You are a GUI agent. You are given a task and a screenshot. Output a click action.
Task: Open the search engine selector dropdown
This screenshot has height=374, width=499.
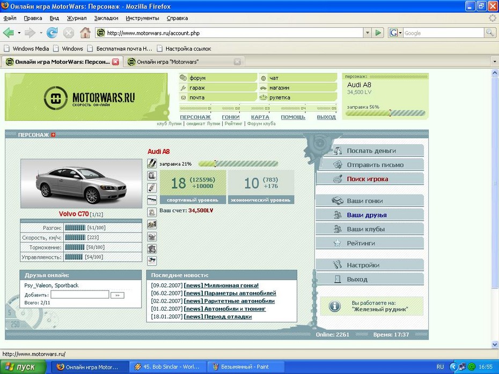pyautogui.click(x=395, y=33)
